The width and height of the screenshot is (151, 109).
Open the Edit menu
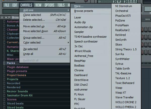15,5
